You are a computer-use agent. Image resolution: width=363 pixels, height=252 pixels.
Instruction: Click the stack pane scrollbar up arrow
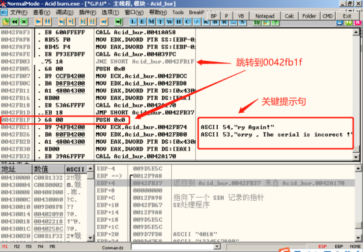coord(358,168)
